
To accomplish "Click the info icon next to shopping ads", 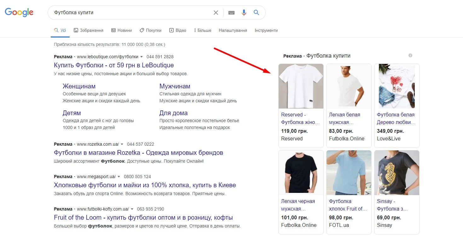I will (410, 55).
